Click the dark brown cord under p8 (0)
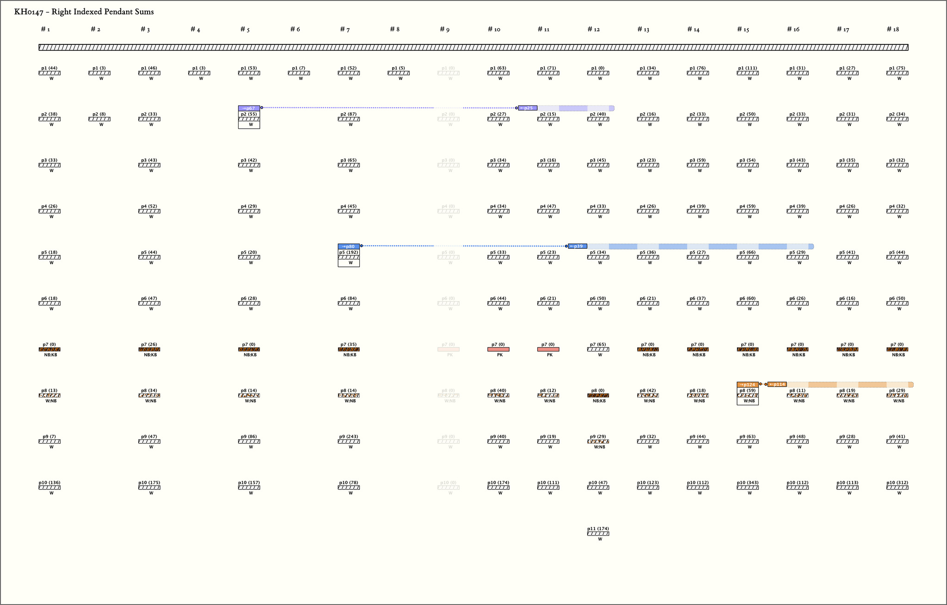The height and width of the screenshot is (605, 947). 598,396
